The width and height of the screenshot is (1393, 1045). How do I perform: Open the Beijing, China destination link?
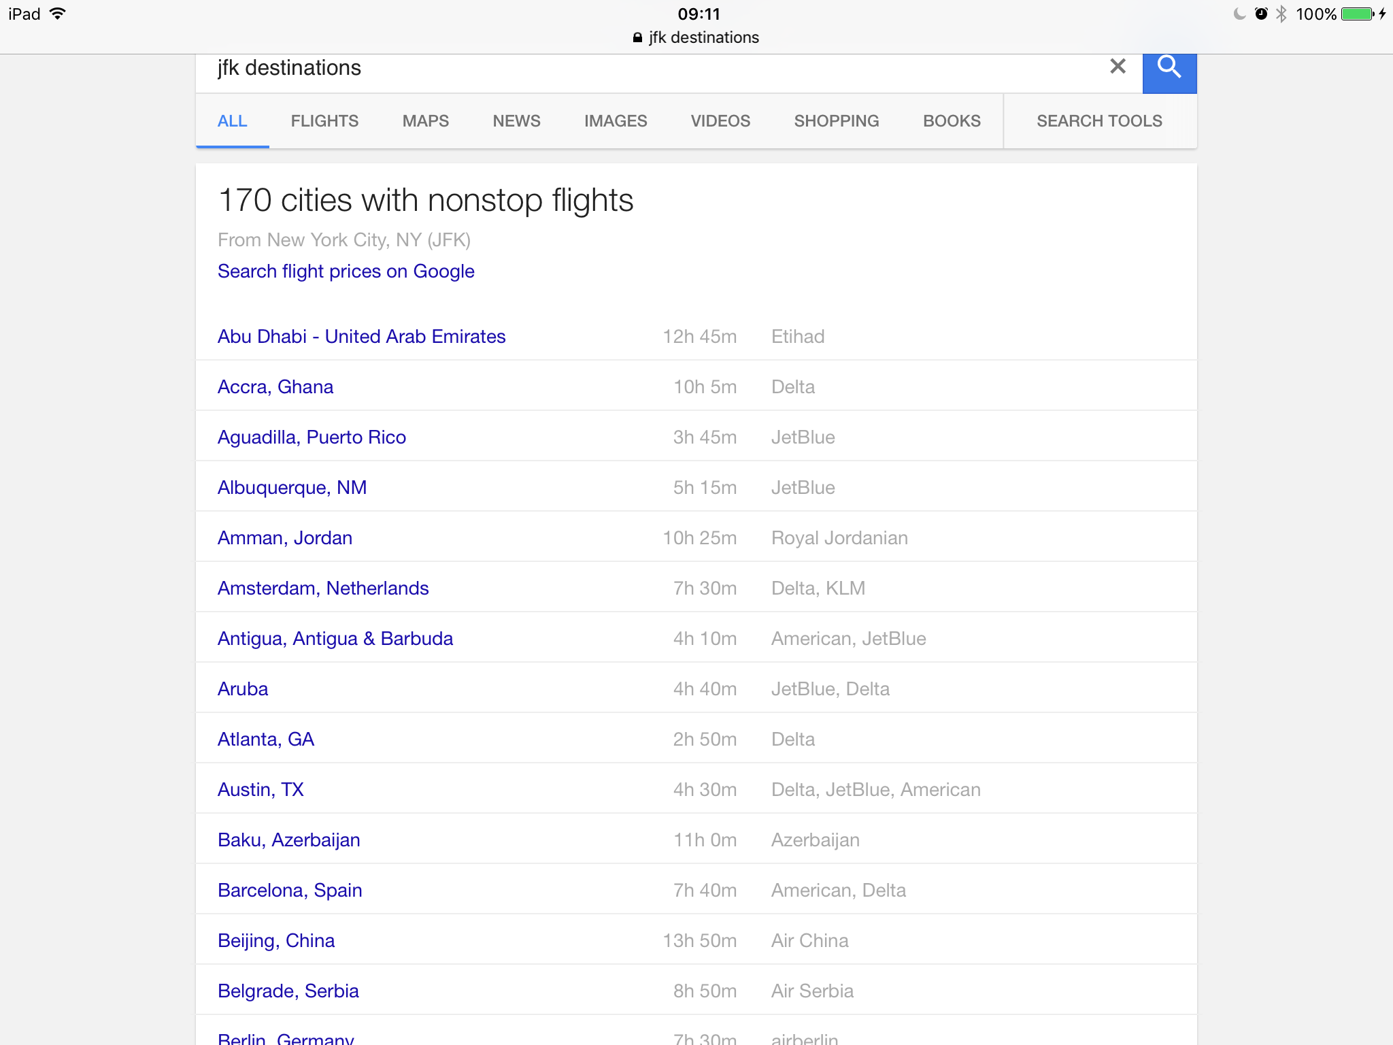[276, 941]
